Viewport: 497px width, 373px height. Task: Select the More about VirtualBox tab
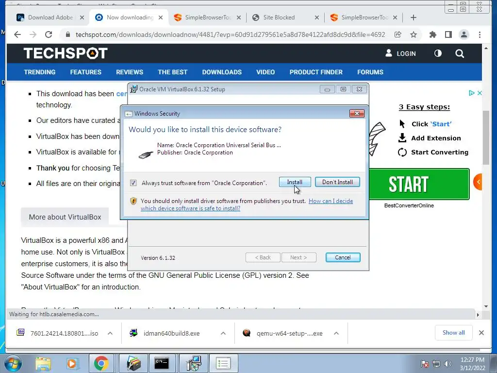pyautogui.click(x=65, y=217)
